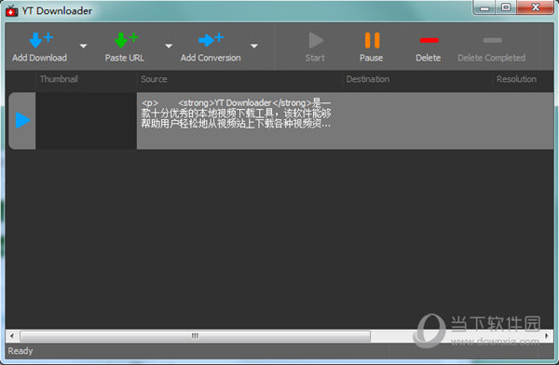Click the greyed-out Start play icon
The height and width of the screenshot is (365, 559).
click(316, 40)
